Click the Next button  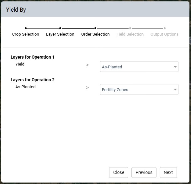click(168, 172)
